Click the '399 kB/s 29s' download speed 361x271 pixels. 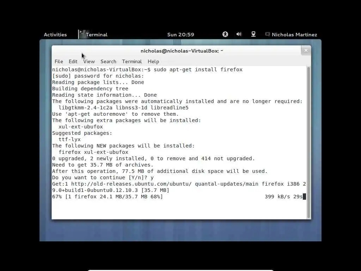283,197
